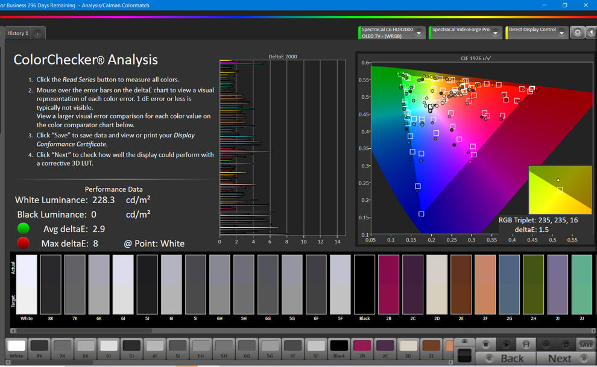Add a new history tab with the plus button
Screen dimensions: 597x367
(38, 34)
